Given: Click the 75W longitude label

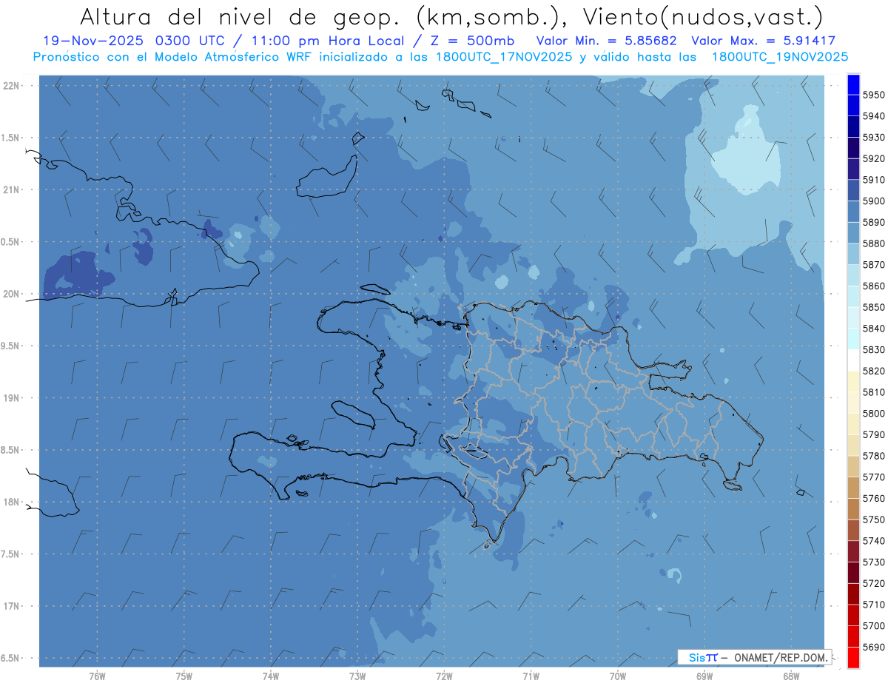Looking at the screenshot, I should 184,676.
